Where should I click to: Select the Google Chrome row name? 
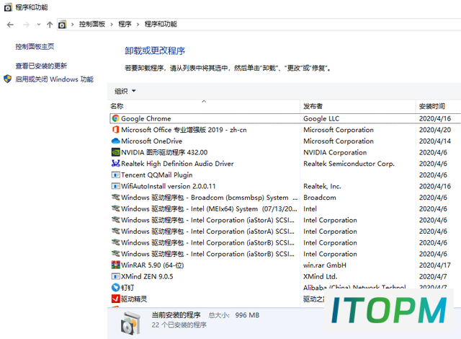[146, 118]
